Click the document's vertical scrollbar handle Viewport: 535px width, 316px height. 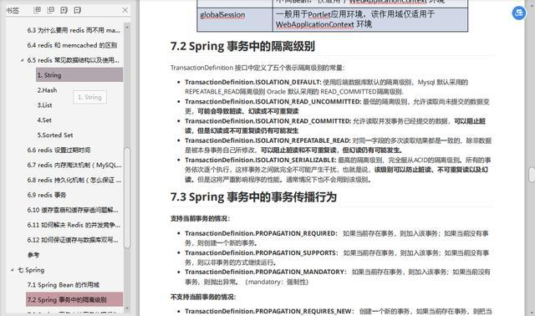pyautogui.click(x=532, y=175)
